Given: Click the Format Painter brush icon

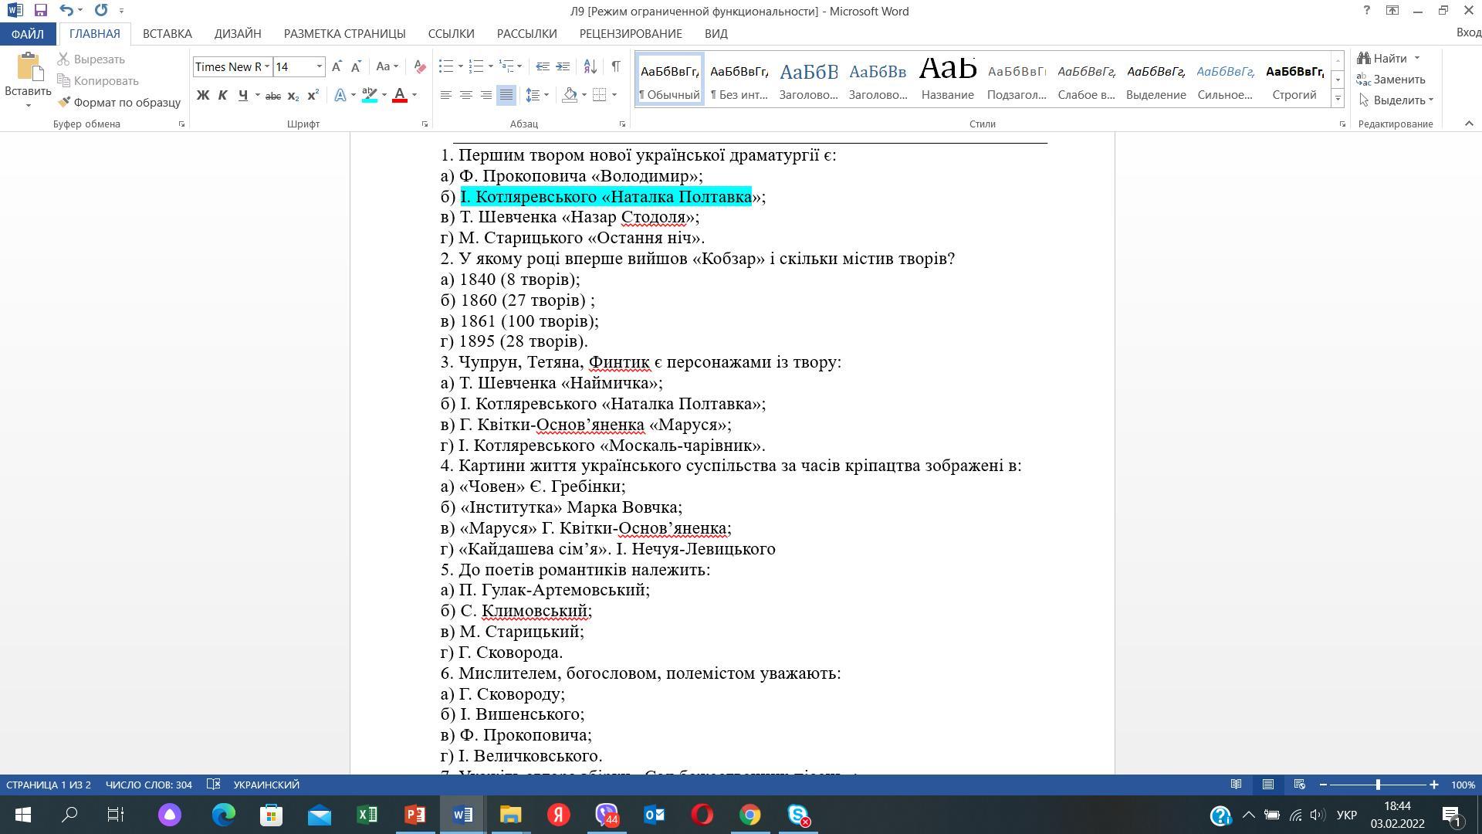Looking at the screenshot, I should 65,102.
